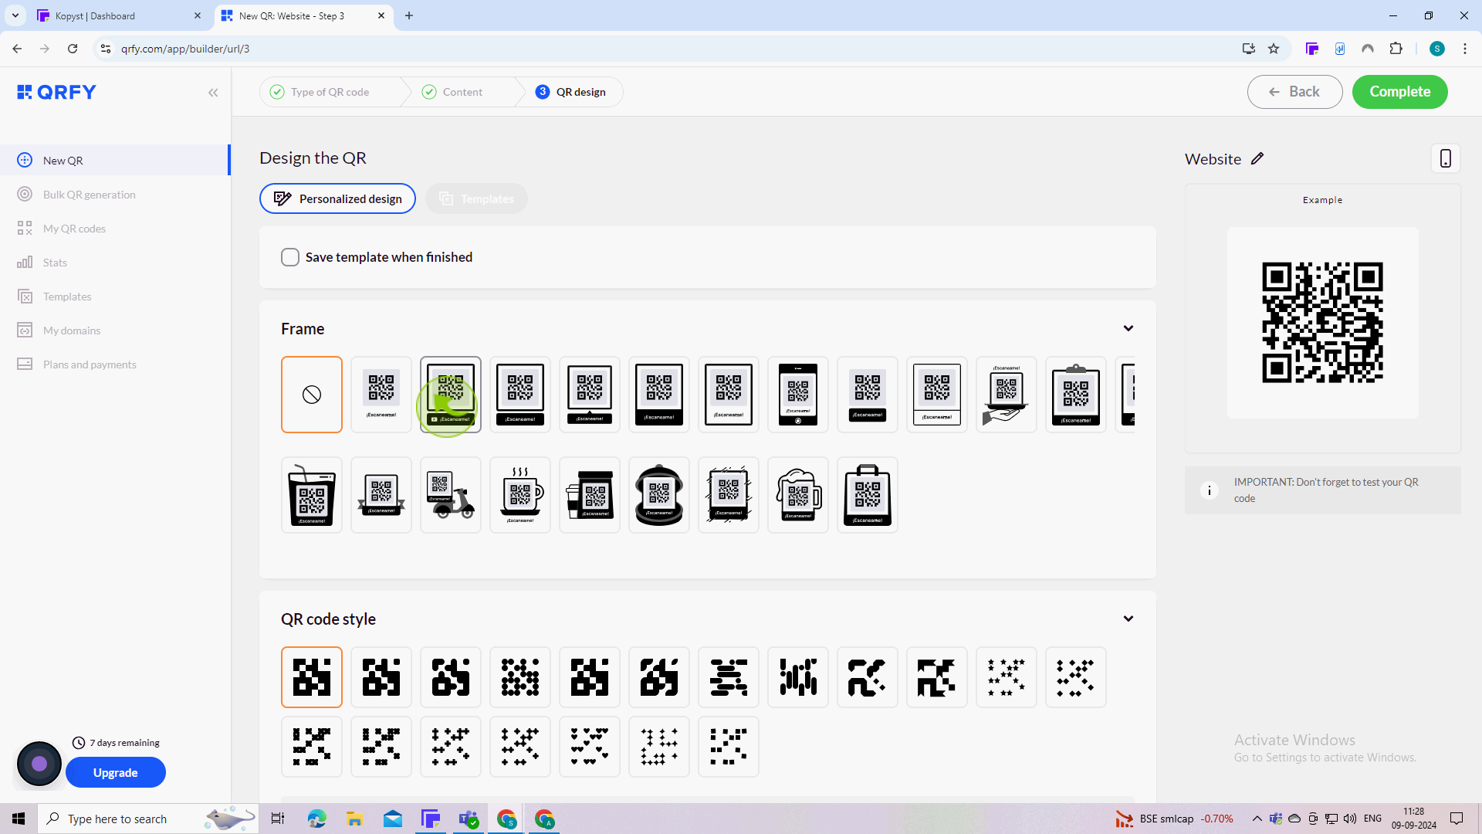Select the default square QR code style
This screenshot has width=1482, height=834.
(x=312, y=677)
